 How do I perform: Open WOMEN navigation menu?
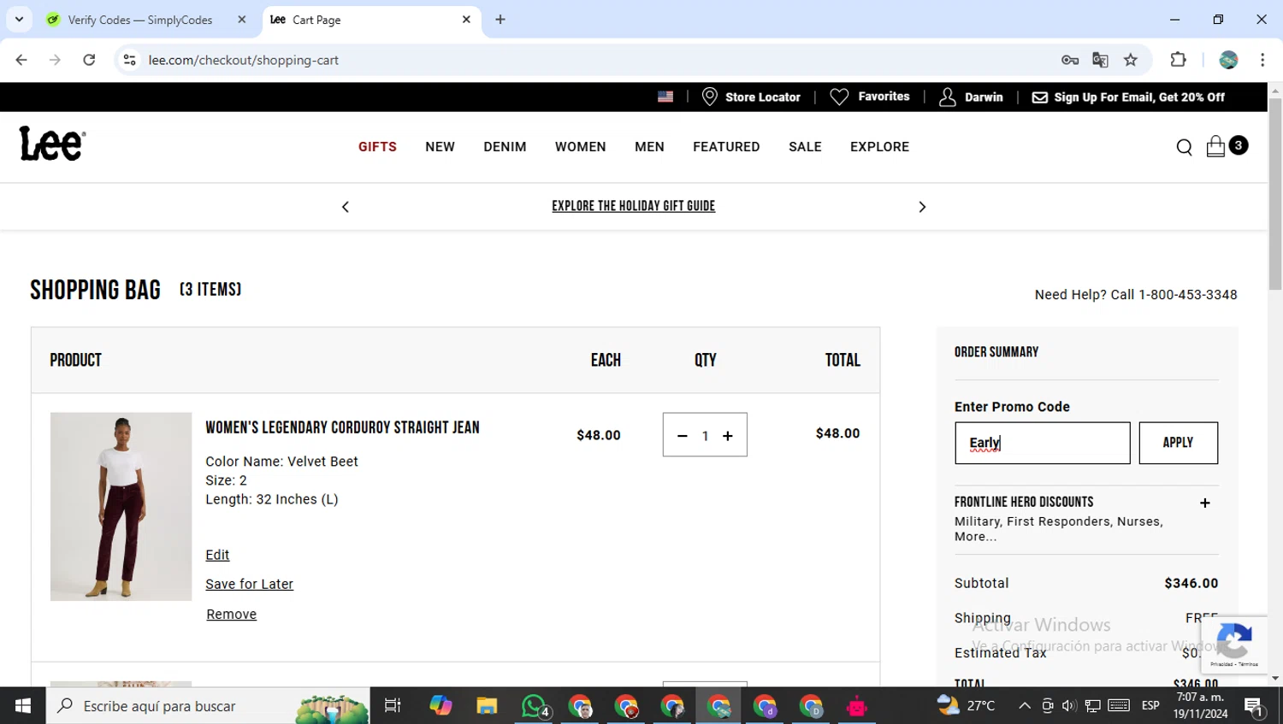580,147
